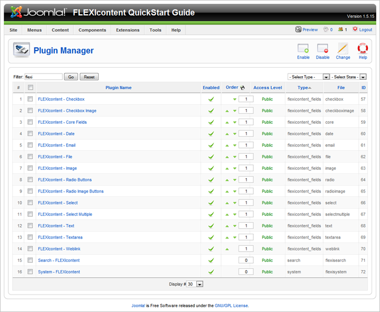Open the Help menu in menubar
The width and height of the screenshot is (380, 312).
(176, 30)
